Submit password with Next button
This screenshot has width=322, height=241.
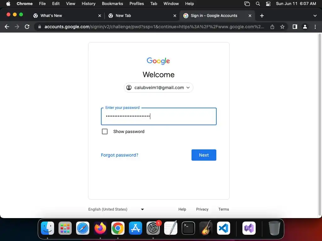point(204,155)
